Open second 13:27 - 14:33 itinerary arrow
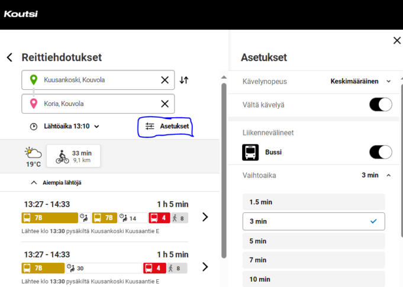The image size is (403, 287). coord(205,267)
